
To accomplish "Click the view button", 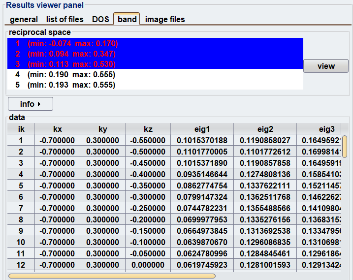I will (326, 66).
